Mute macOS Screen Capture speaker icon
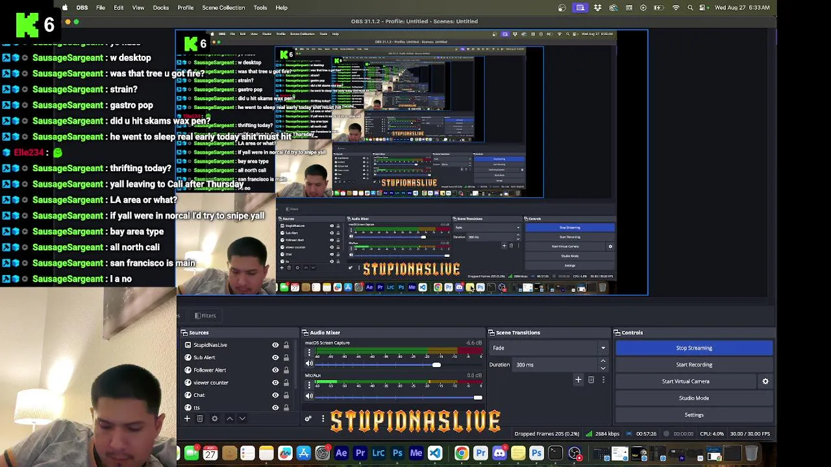This screenshot has height=467, width=831. (309, 364)
